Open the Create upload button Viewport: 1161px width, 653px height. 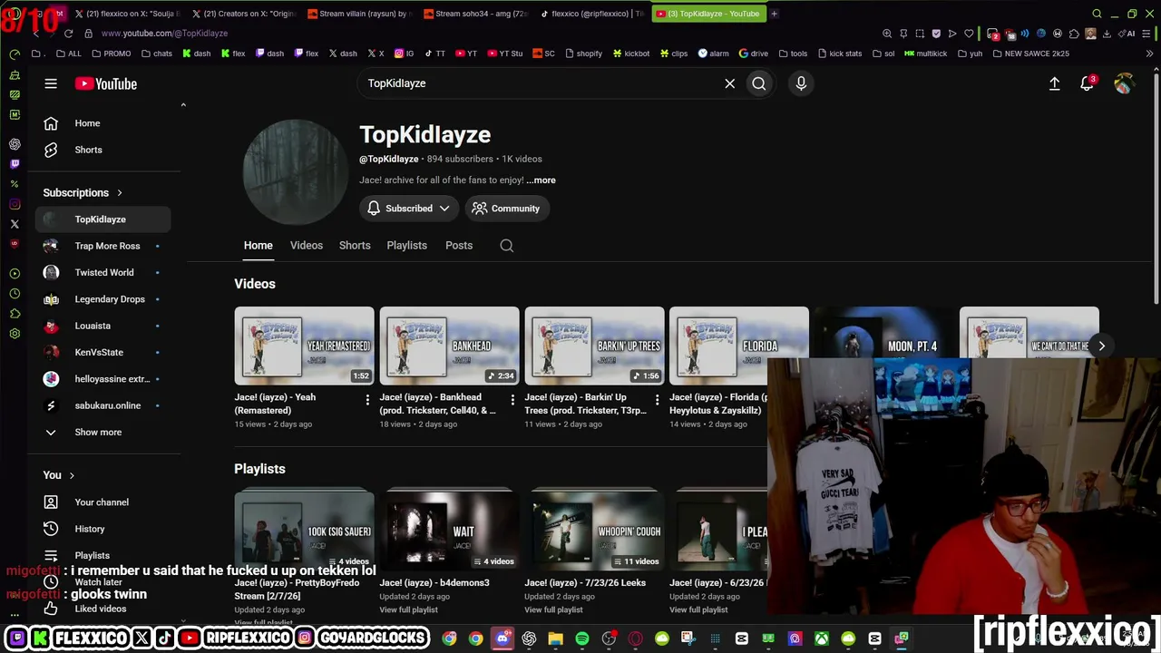tap(1054, 83)
